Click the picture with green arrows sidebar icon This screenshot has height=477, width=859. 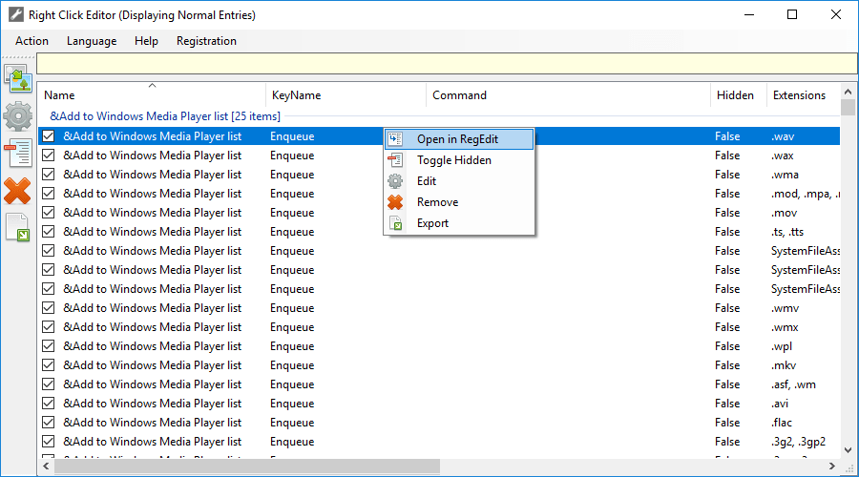click(x=18, y=79)
